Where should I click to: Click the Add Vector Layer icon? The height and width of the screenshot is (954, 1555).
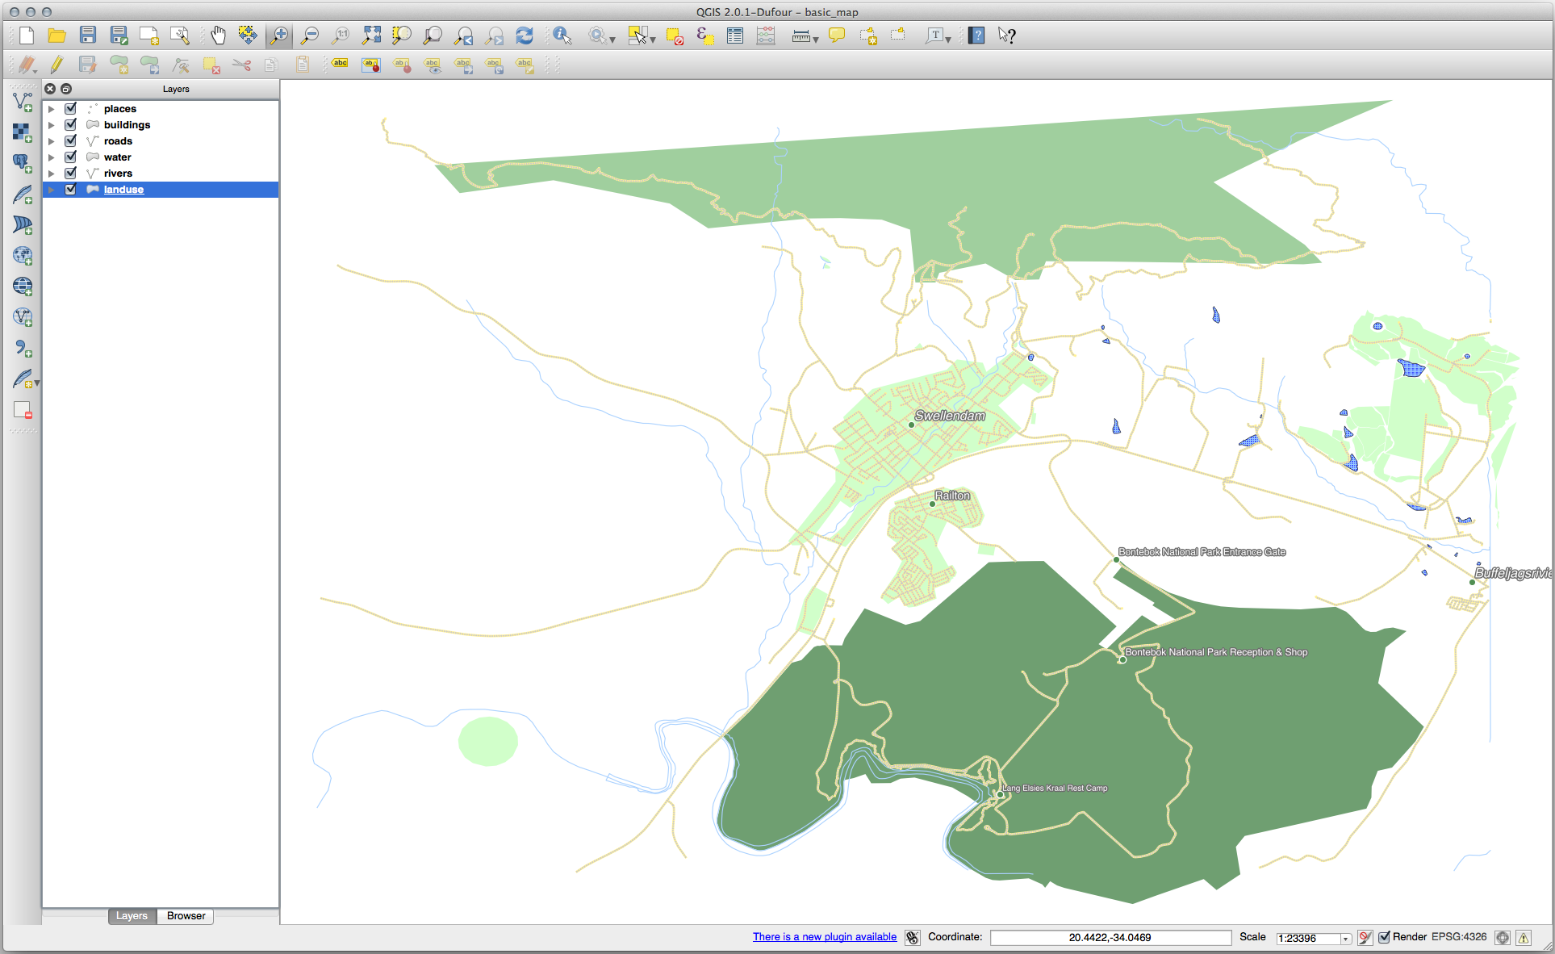[23, 102]
